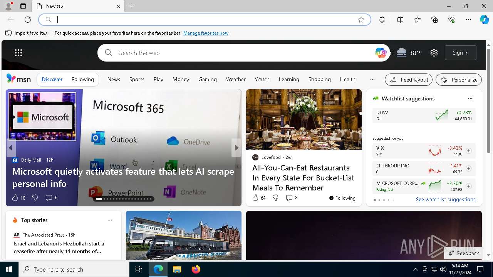This screenshot has height=277, width=493.
Task: Open the Shopping category
Action: click(320, 79)
